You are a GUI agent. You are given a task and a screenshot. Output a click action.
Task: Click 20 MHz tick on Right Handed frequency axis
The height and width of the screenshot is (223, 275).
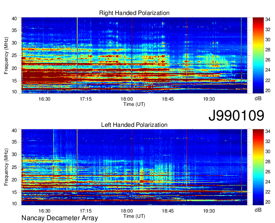[x=14, y=68]
